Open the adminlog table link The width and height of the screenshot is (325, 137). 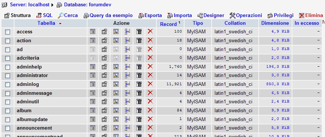pos(28,84)
